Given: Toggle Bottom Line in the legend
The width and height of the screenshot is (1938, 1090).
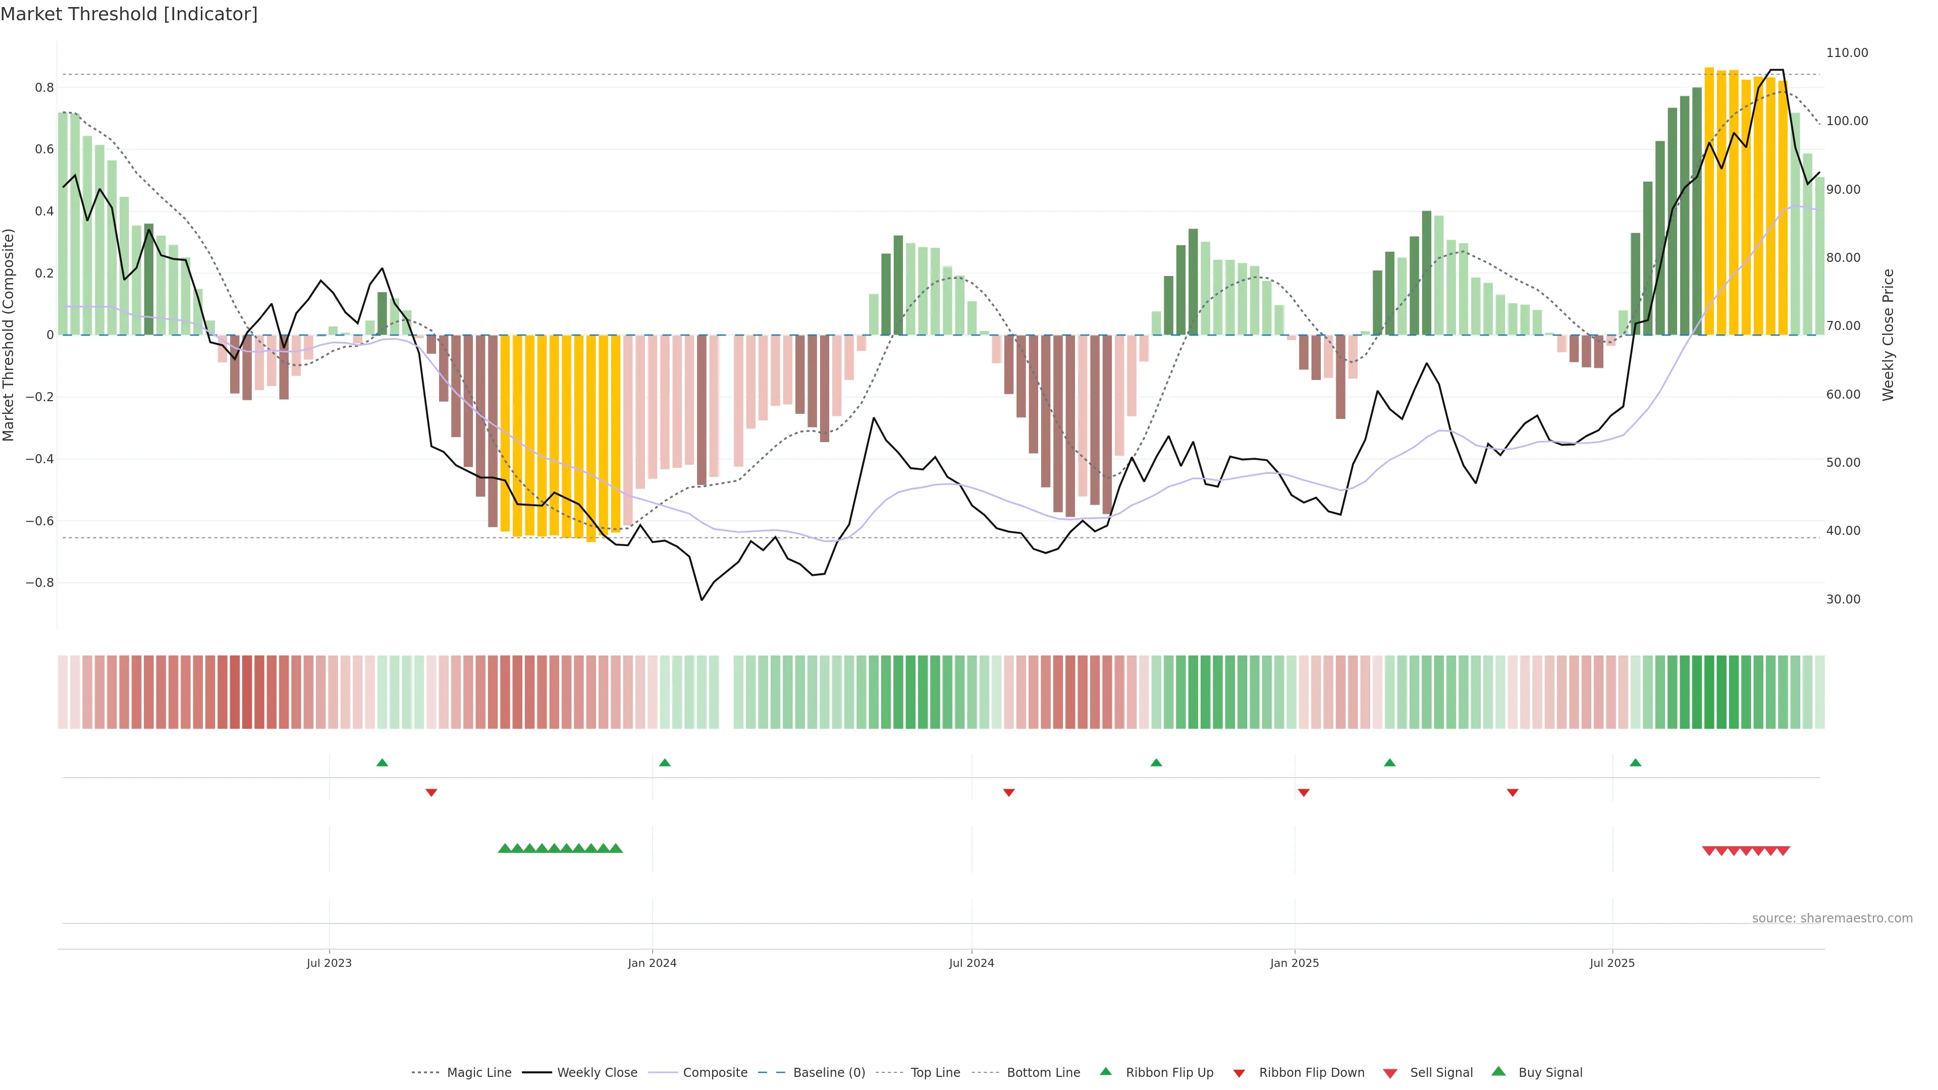Looking at the screenshot, I should pos(1043,1072).
